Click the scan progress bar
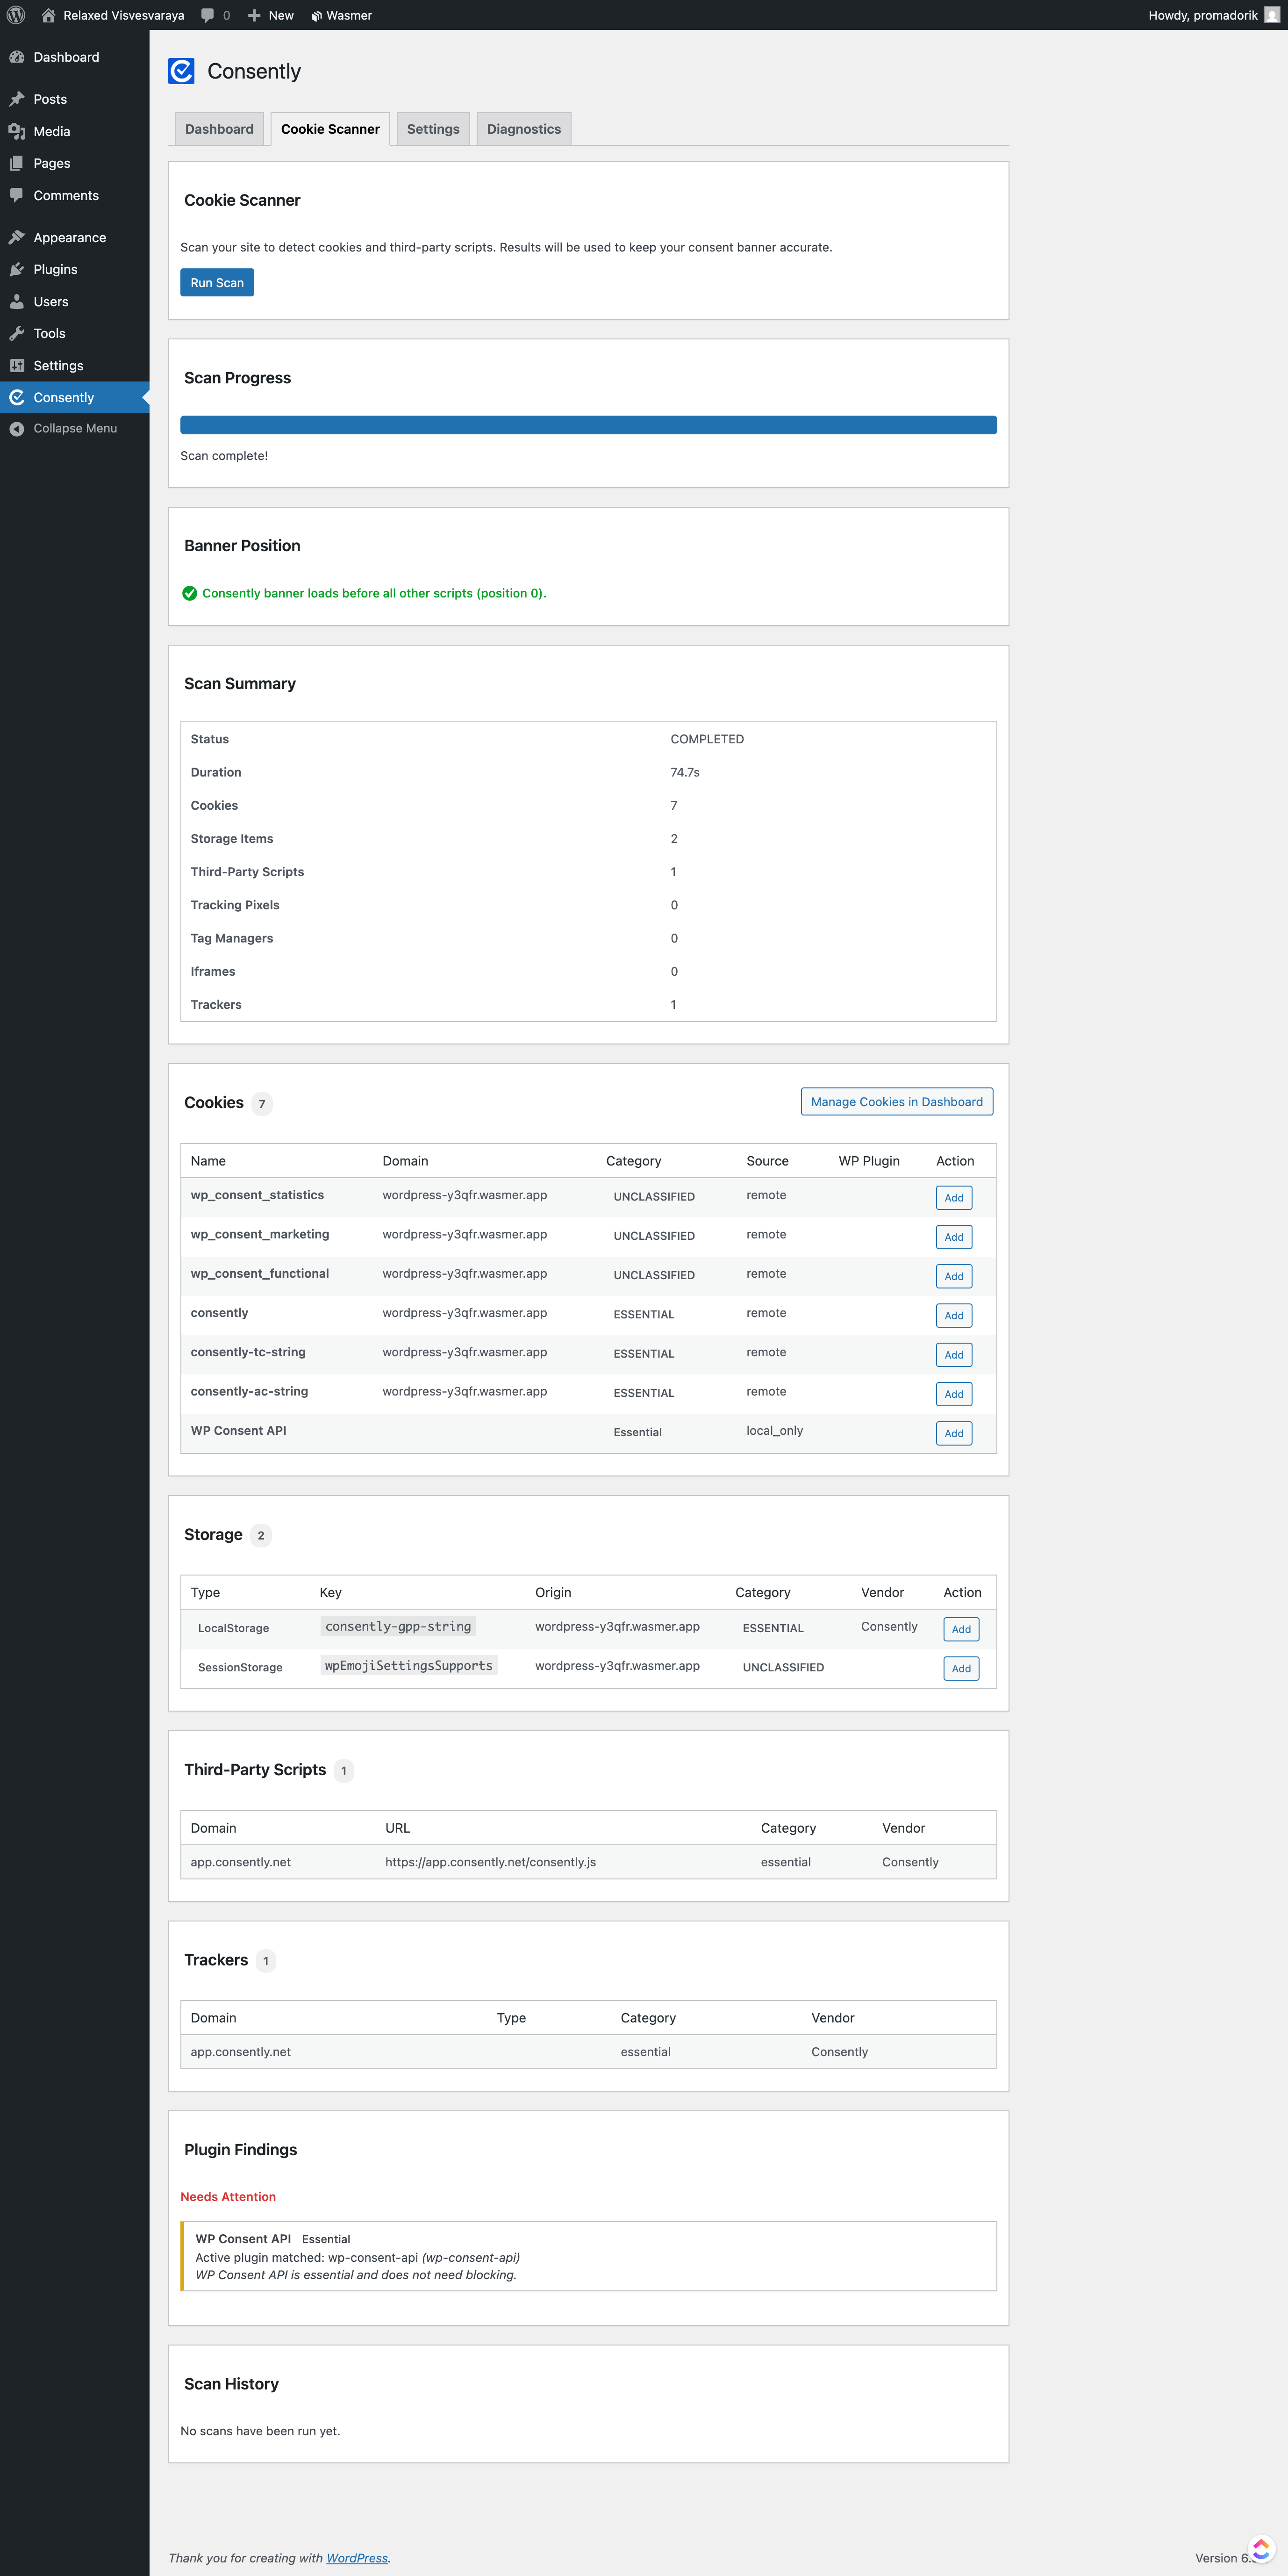The width and height of the screenshot is (1288, 2576). (x=588, y=425)
